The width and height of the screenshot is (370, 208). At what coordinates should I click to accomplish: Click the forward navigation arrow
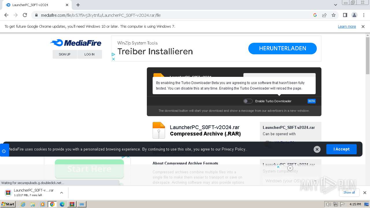(x=16, y=15)
